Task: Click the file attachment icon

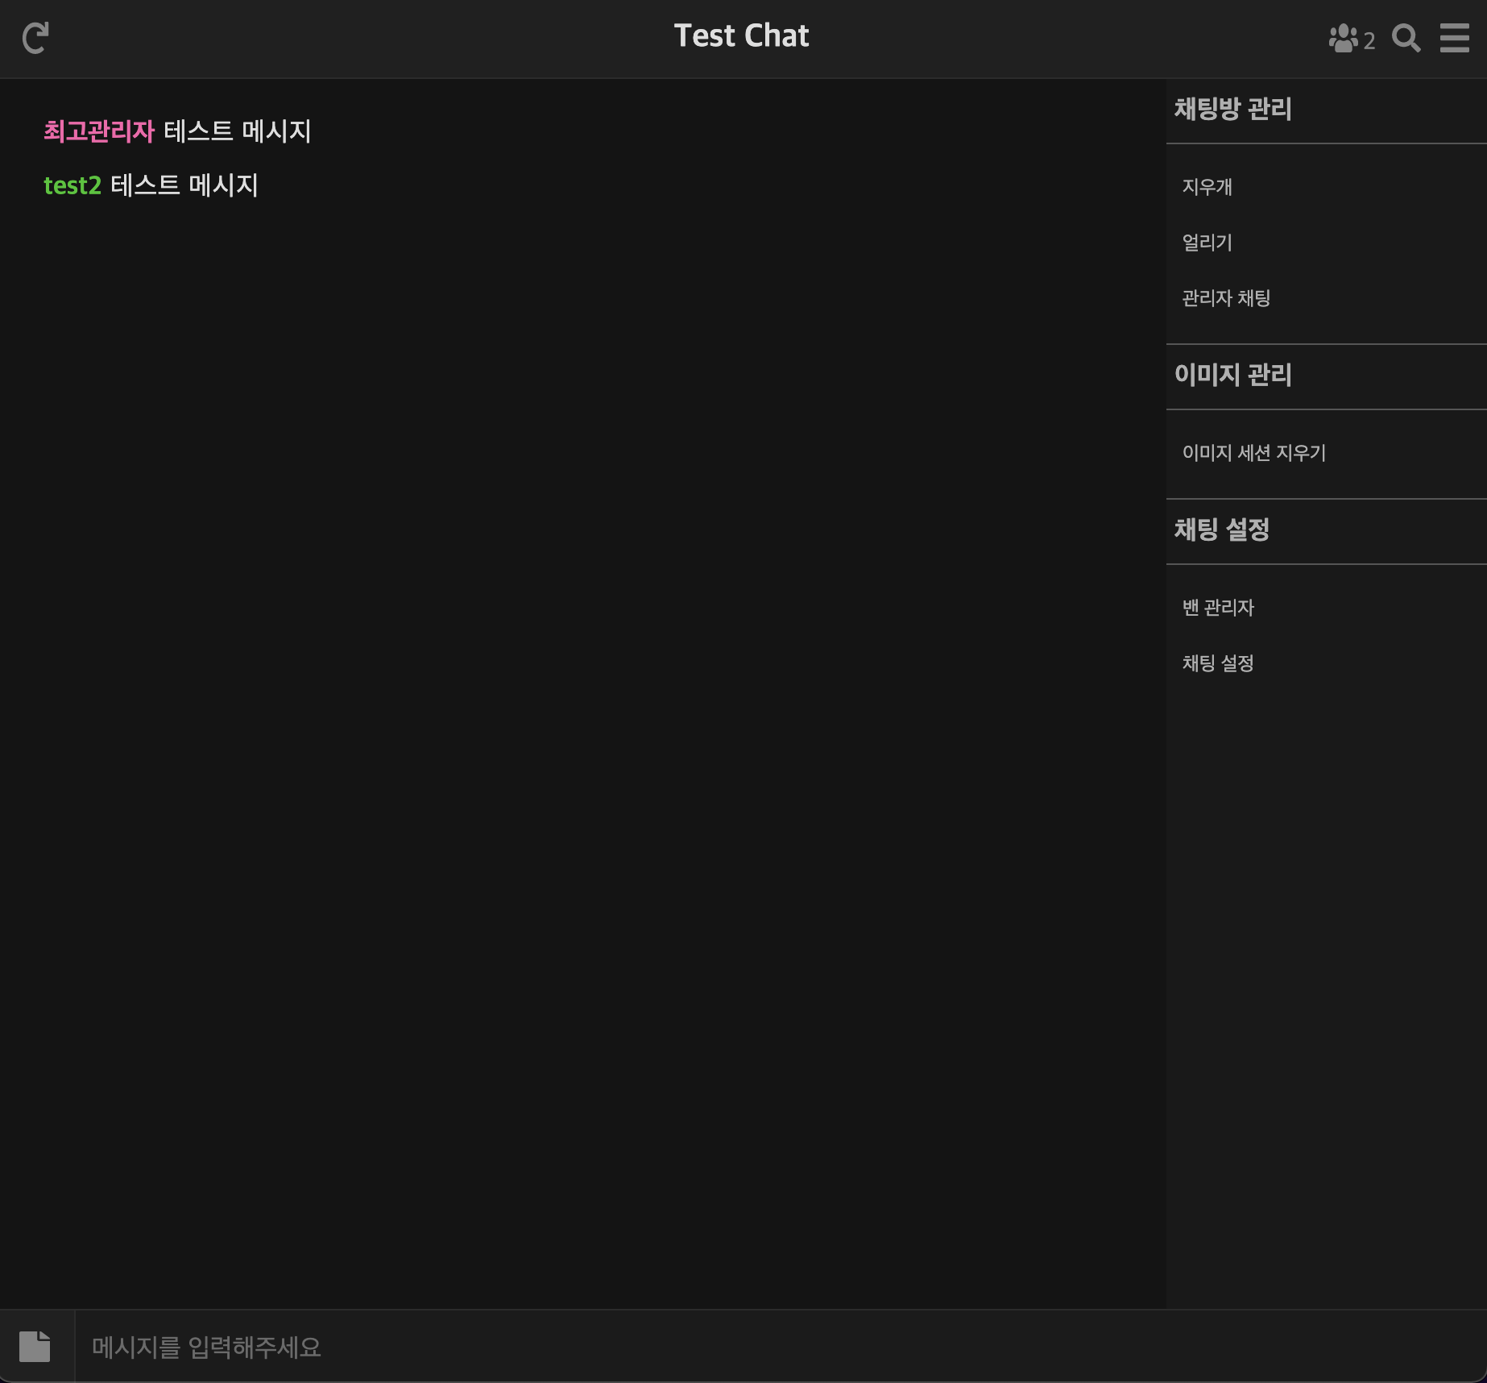Action: pos(35,1346)
